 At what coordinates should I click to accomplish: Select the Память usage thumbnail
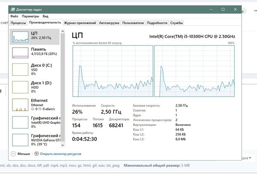[x=20, y=52]
